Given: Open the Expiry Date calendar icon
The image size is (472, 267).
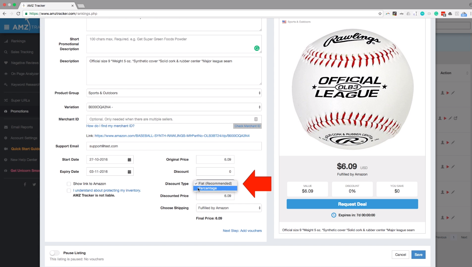Looking at the screenshot, I should point(129,172).
